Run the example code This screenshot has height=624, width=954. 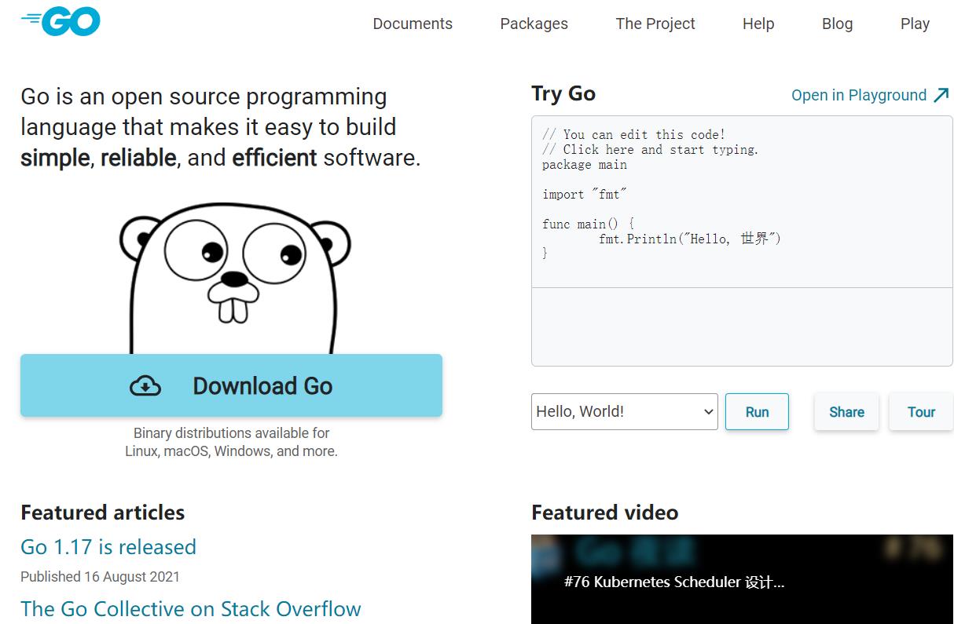point(757,412)
